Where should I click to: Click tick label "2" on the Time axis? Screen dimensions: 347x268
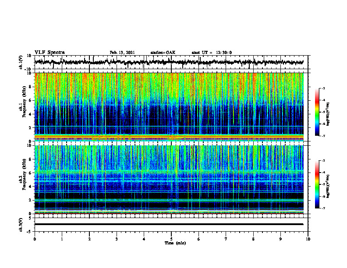click(x=89, y=239)
